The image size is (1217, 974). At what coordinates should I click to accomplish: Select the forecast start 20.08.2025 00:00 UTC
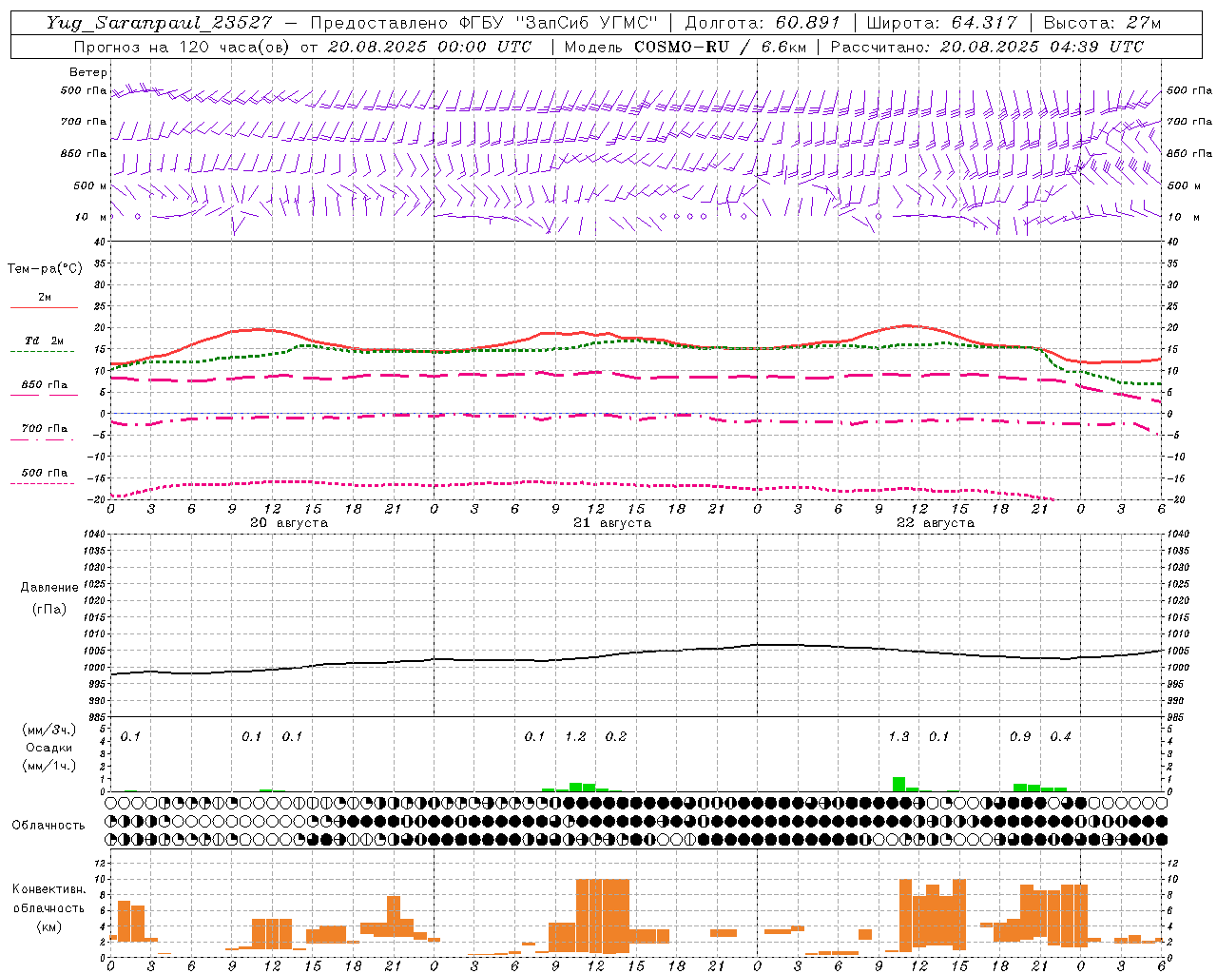[x=429, y=47]
